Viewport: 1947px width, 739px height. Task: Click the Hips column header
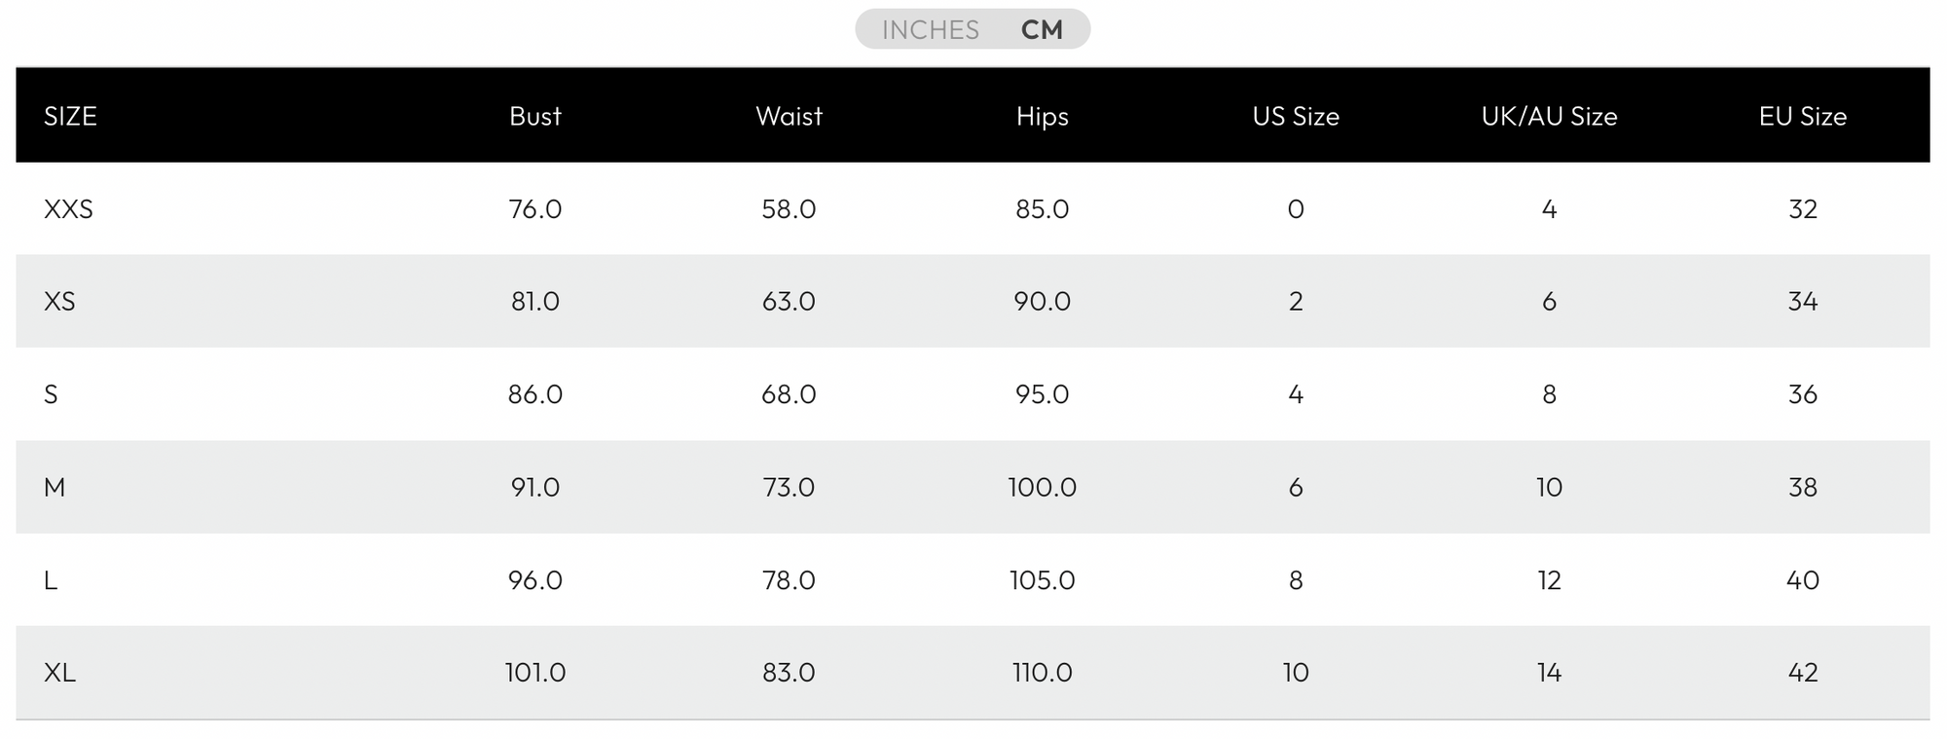coord(1042,116)
